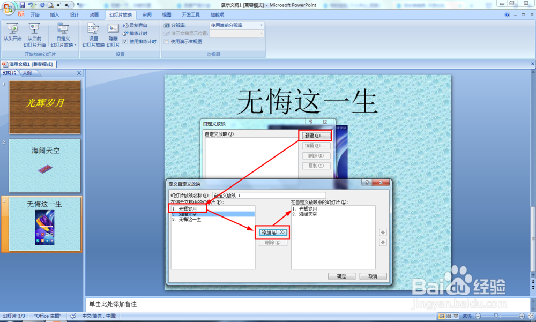The height and width of the screenshot is (322, 536).
Task: Select slide 1 光辉岁月 thumbnail
Action: tap(45, 107)
